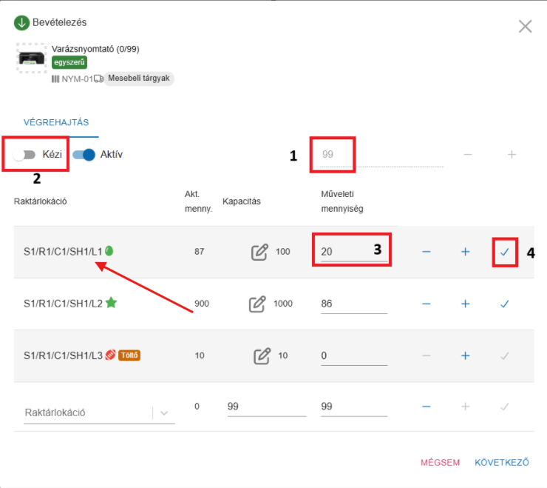Decrease quantity with minus on L1 row
The image size is (547, 488).
(x=427, y=253)
